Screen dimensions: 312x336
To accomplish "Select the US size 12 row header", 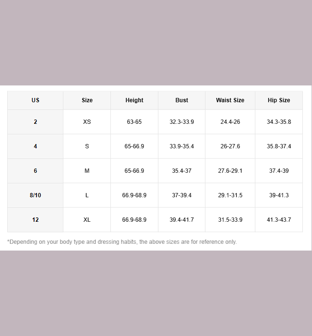I will (x=36, y=220).
